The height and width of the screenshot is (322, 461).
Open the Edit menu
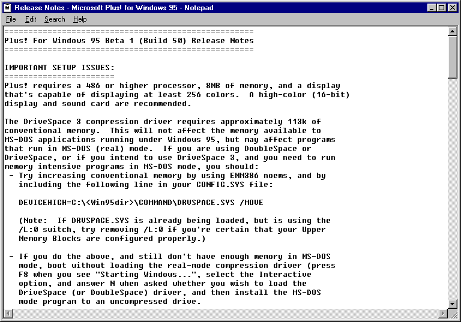31,19
